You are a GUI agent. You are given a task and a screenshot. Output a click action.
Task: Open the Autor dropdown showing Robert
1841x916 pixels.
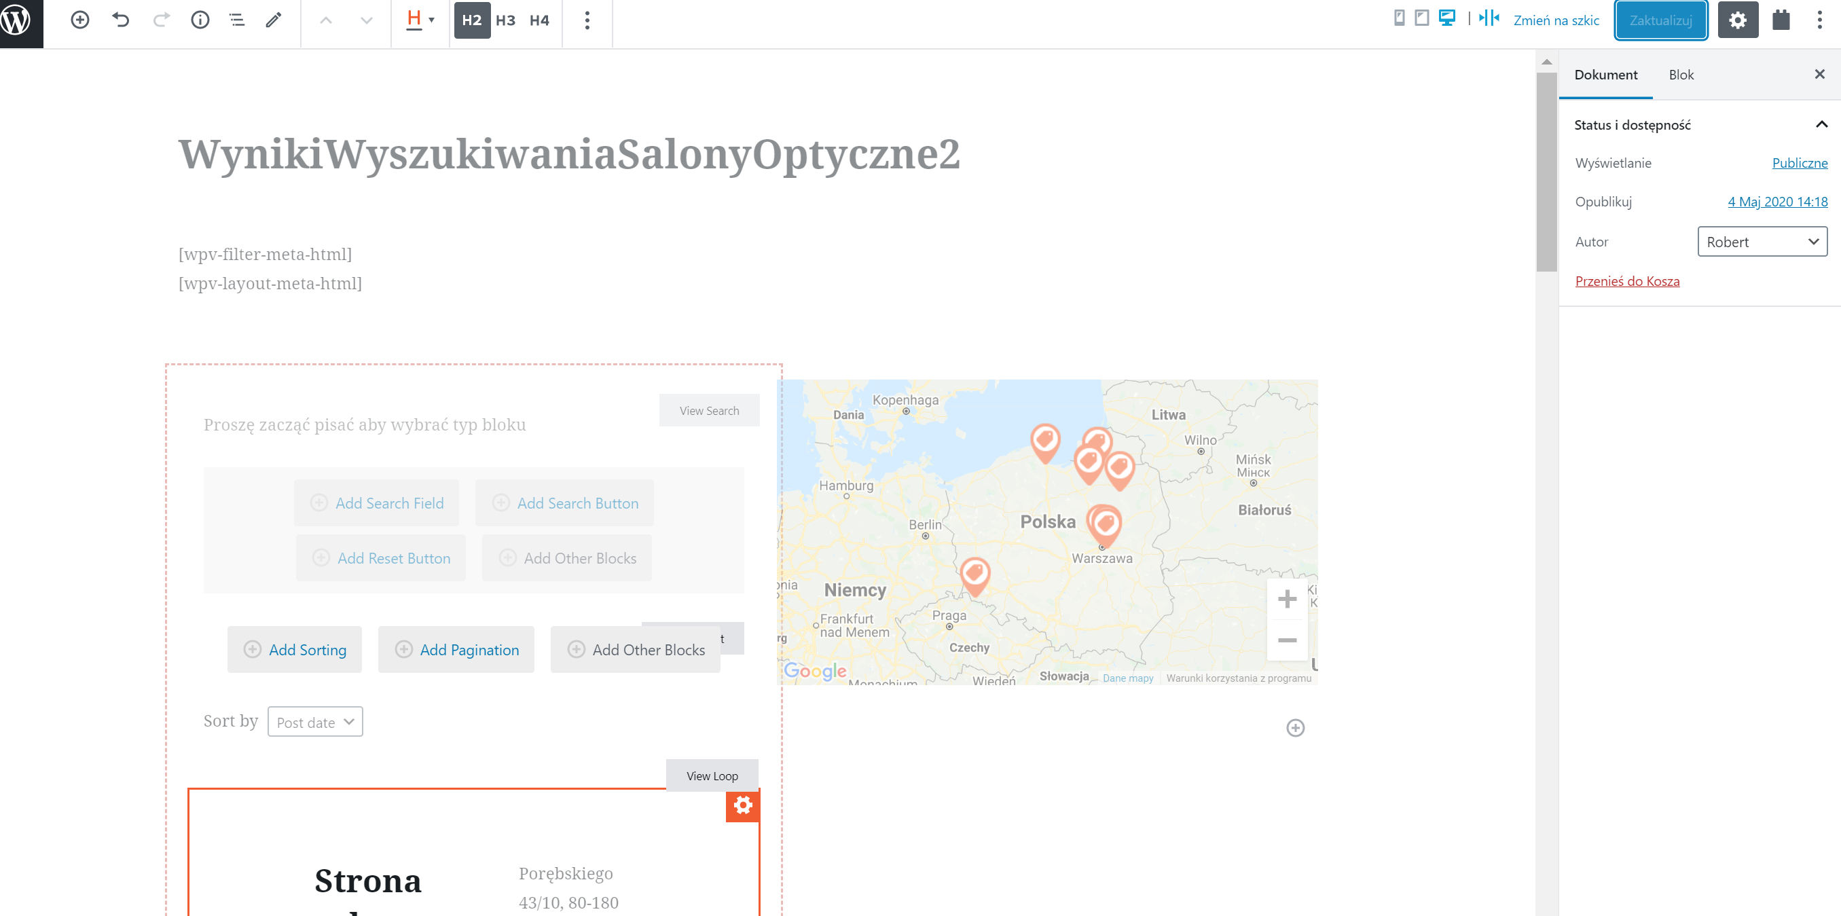click(x=1762, y=242)
